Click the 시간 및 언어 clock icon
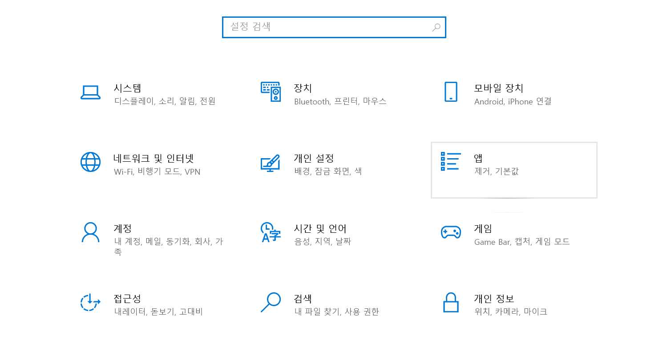Screen dimensions: 659x343 coord(271,232)
